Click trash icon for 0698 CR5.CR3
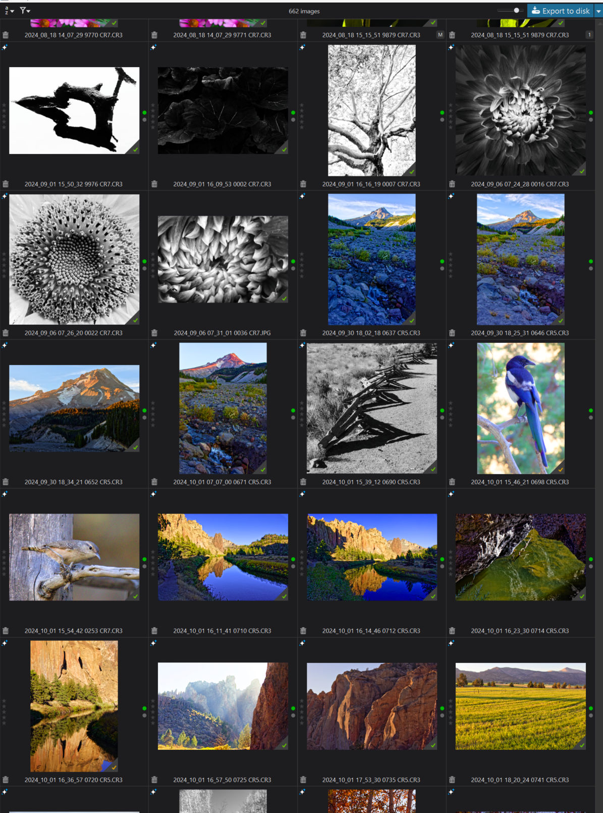The height and width of the screenshot is (813, 603). click(x=452, y=482)
